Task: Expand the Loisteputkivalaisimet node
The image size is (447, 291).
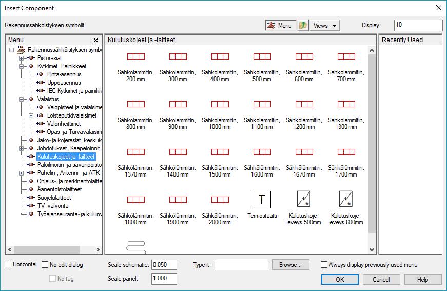Action: 31,115
